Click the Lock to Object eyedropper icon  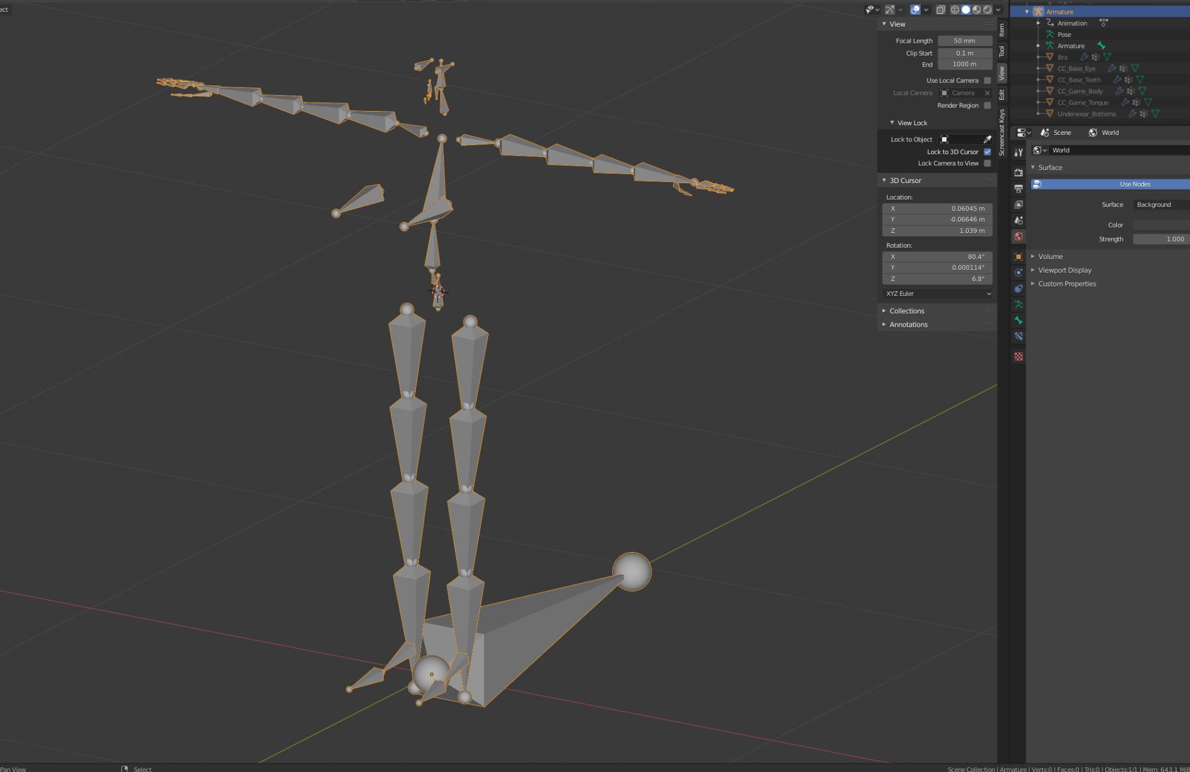click(x=987, y=139)
